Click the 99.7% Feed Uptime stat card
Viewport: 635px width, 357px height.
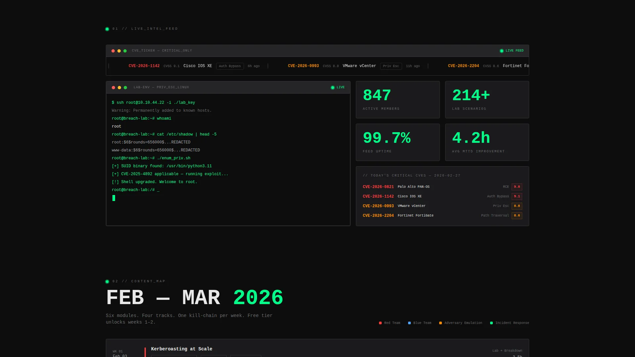398,142
